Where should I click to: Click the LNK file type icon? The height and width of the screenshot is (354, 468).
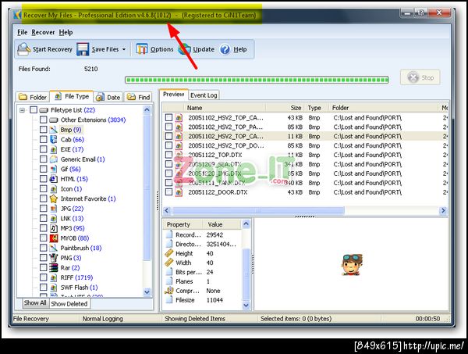(53, 218)
